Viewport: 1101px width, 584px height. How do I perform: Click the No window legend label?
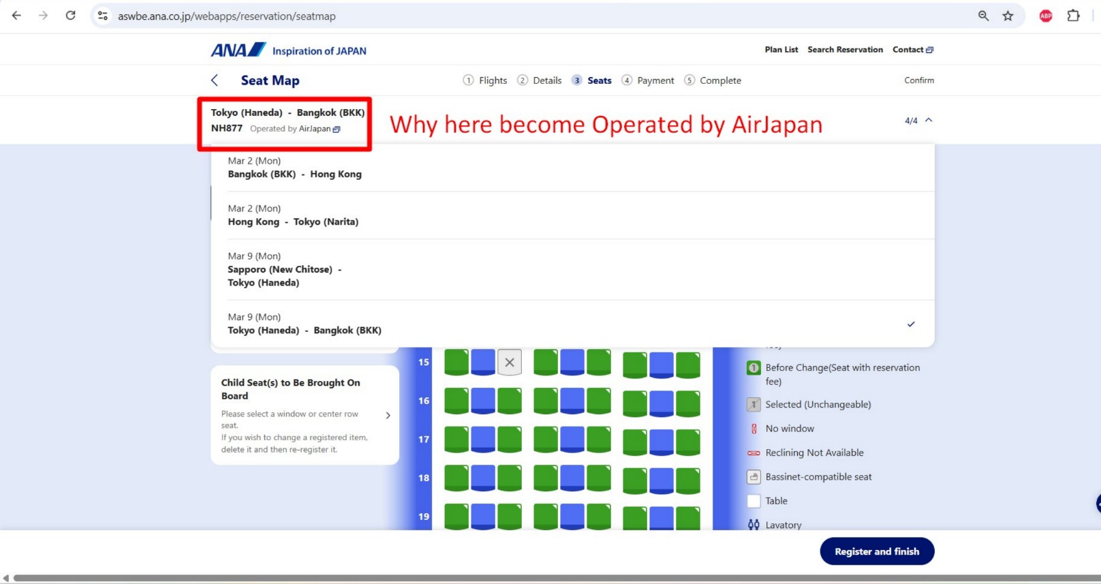790,429
